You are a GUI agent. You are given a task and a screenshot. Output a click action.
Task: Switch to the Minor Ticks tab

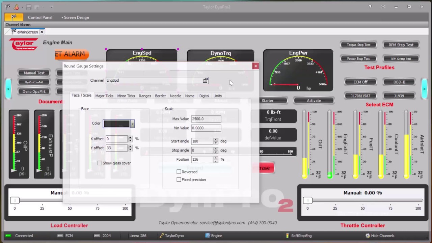click(126, 96)
